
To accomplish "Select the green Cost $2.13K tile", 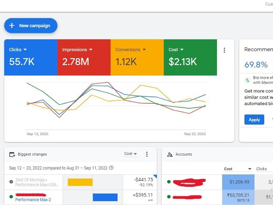I will coord(190,57).
